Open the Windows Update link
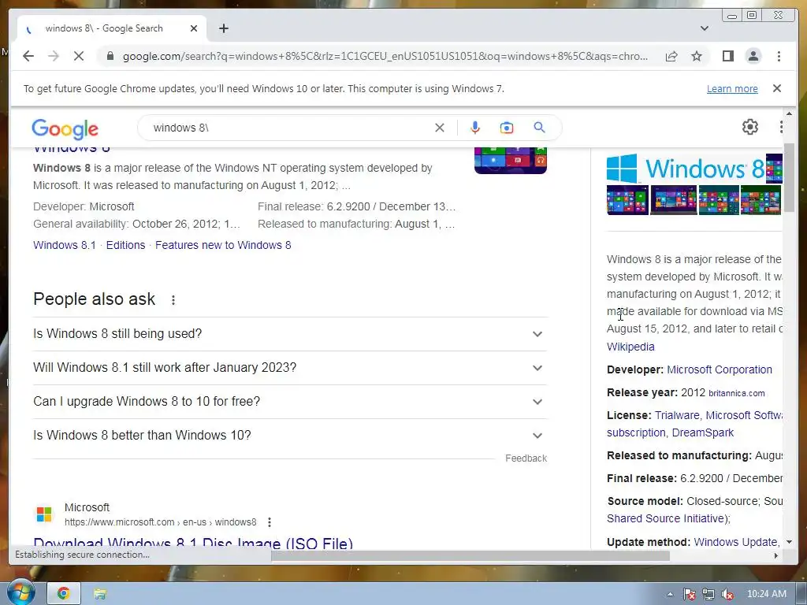 [735, 542]
